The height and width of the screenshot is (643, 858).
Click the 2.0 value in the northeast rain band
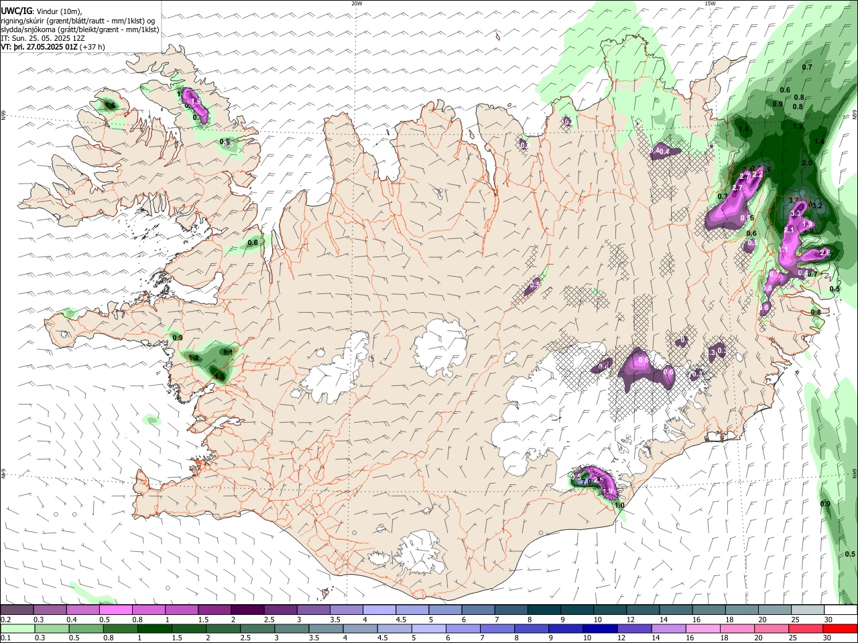[806, 163]
